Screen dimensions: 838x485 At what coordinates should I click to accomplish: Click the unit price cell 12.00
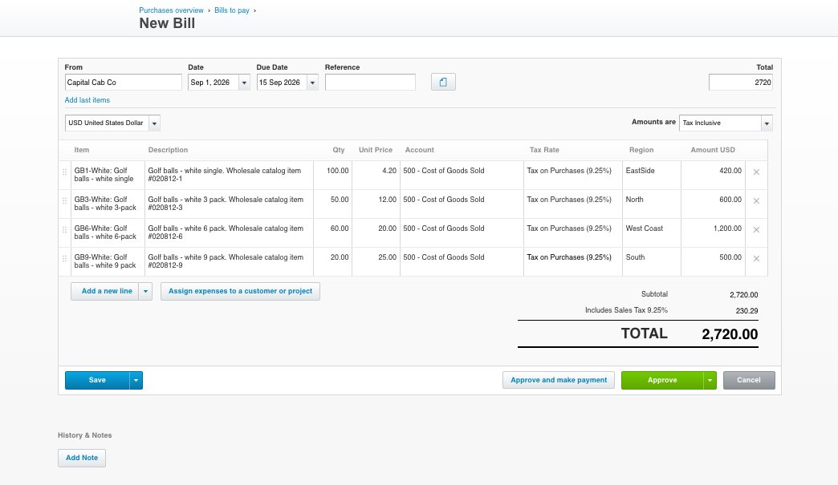(376, 204)
